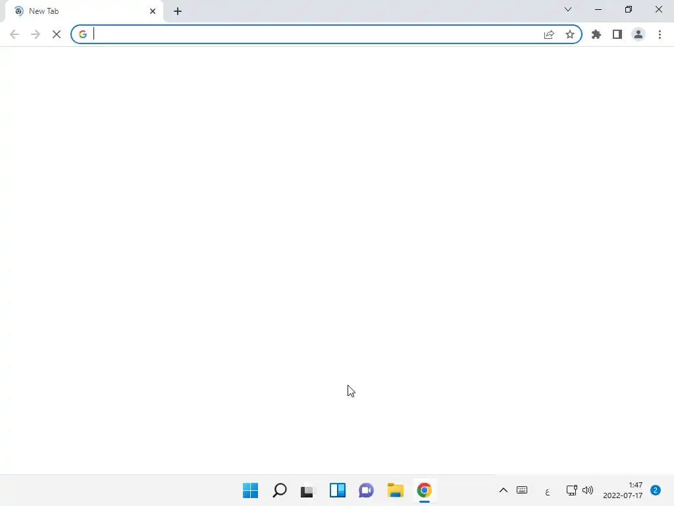The image size is (674, 506).
Task: Minimize the Chrome window
Action: [x=598, y=9]
